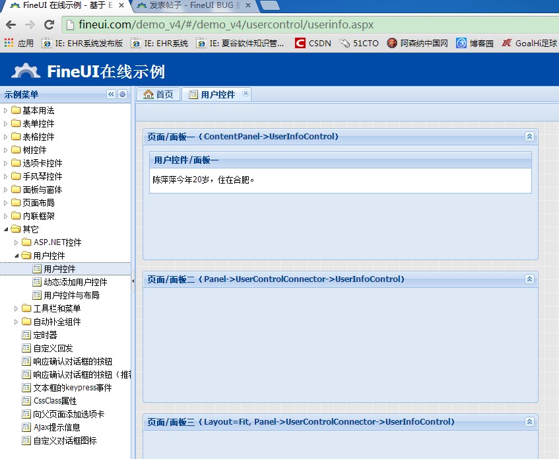
Task: Click the 用户控件/面板一 inner panel header
Action: [x=341, y=160]
